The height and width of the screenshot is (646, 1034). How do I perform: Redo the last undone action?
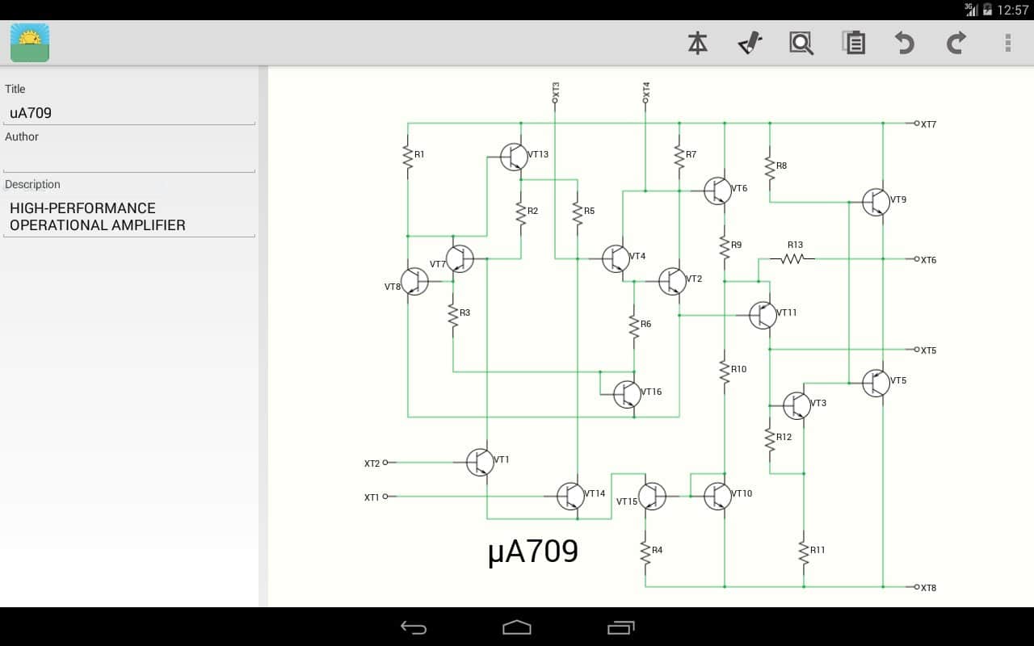[956, 43]
